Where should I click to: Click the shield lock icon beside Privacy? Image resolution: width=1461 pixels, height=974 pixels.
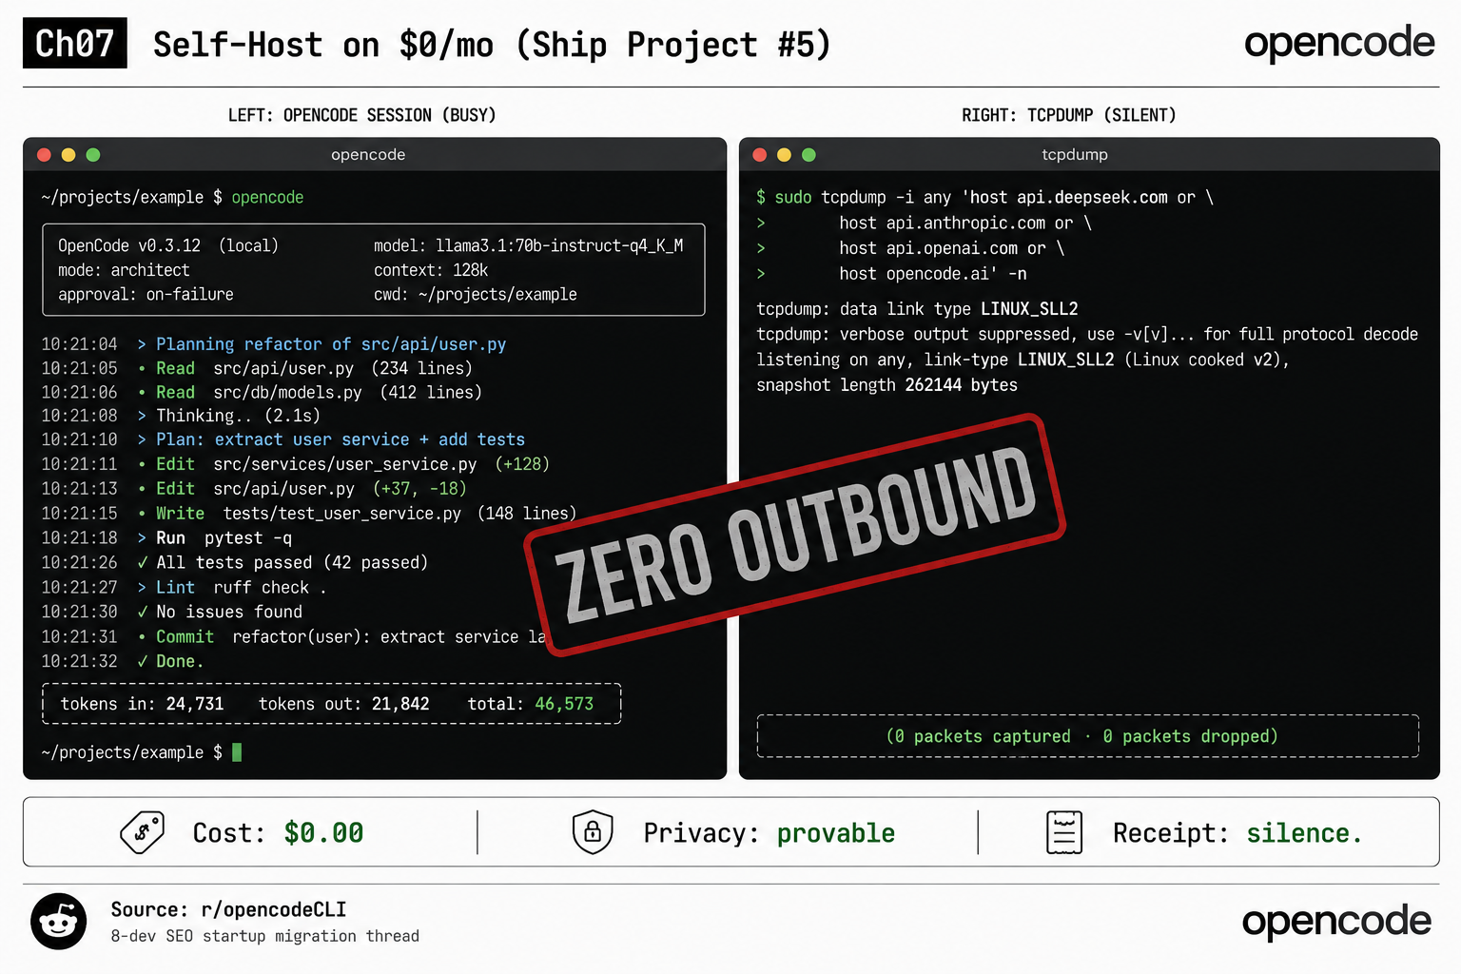point(593,832)
